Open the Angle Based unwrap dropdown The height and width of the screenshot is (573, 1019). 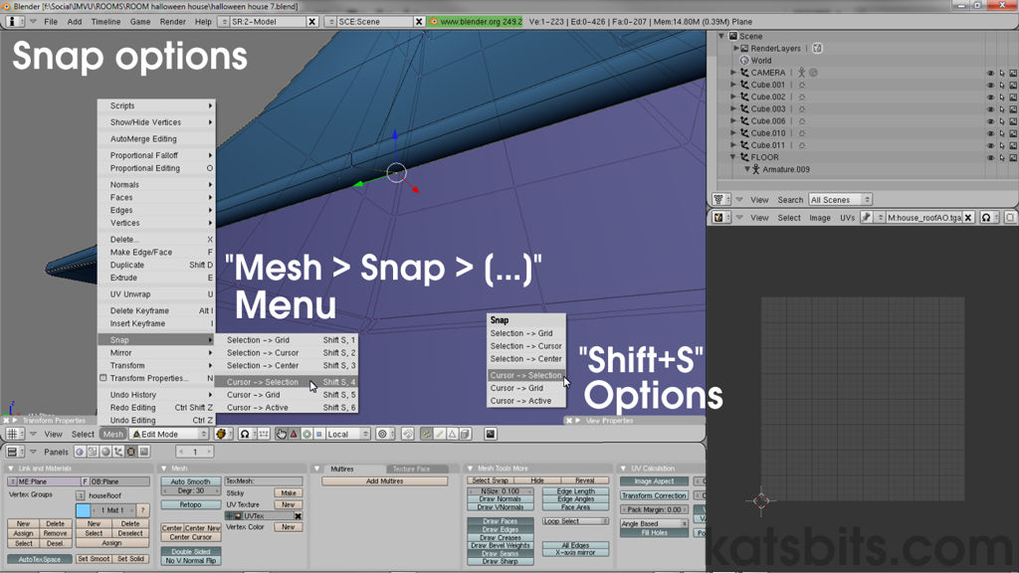pos(654,523)
